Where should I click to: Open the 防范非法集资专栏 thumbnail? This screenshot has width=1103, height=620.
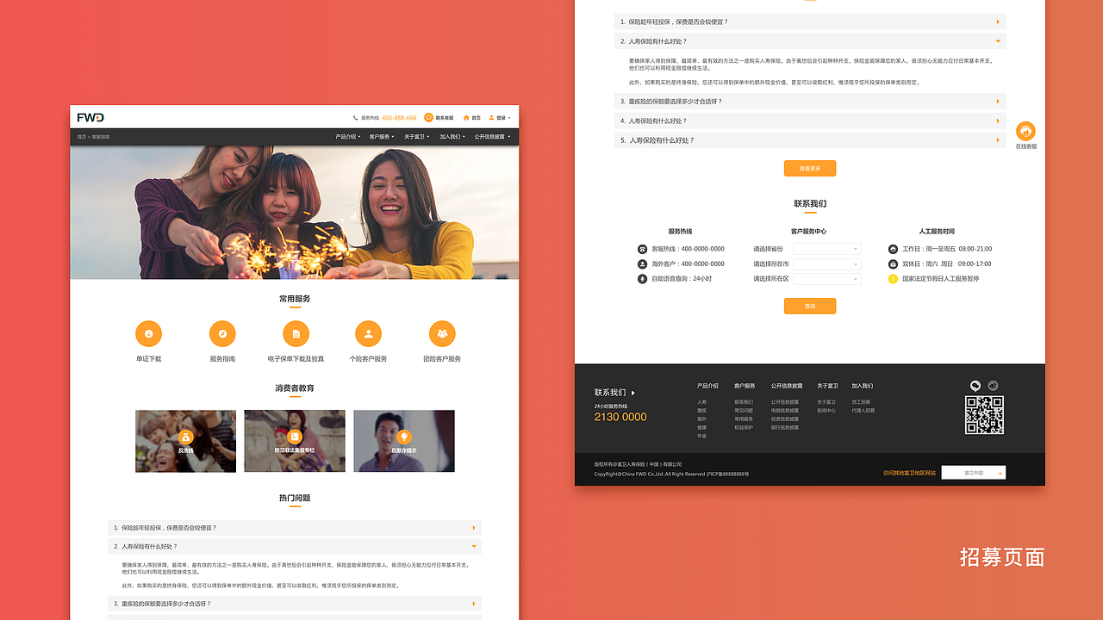coord(295,441)
